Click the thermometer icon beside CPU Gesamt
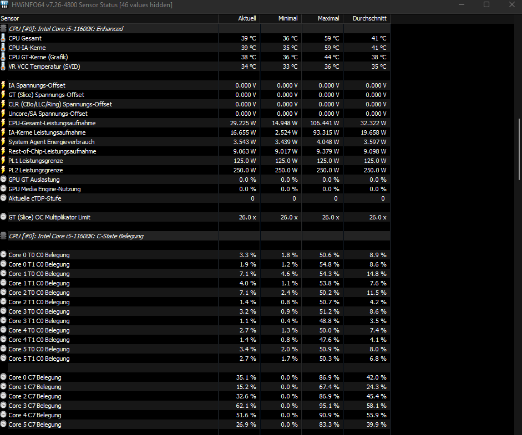This screenshot has height=435, width=522. 3,38
